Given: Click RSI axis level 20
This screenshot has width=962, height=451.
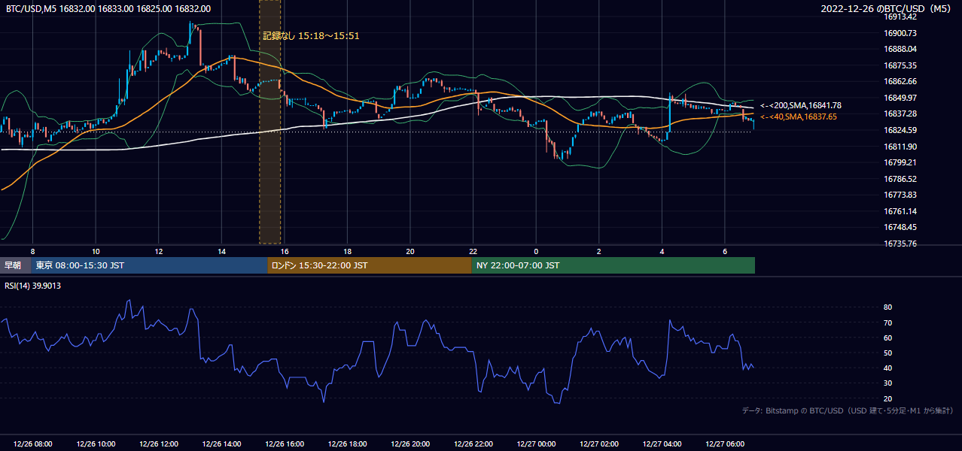Looking at the screenshot, I should pos(887,398).
